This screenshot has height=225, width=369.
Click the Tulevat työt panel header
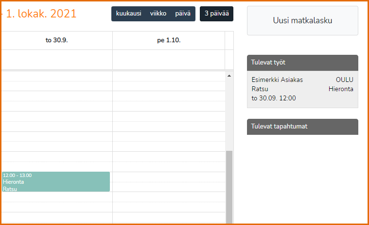[x=302, y=63]
